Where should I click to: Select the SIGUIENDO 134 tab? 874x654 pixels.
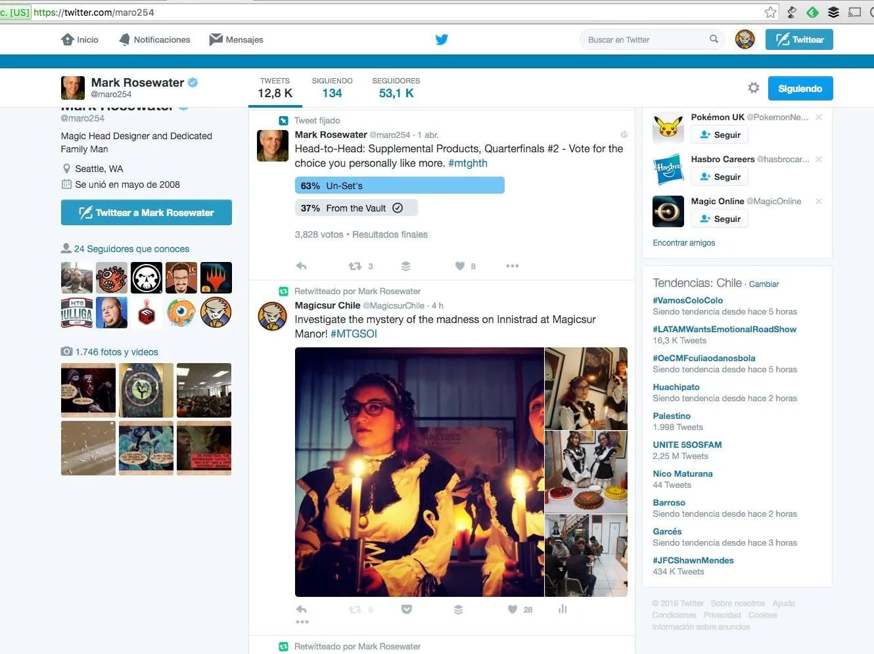pyautogui.click(x=332, y=88)
